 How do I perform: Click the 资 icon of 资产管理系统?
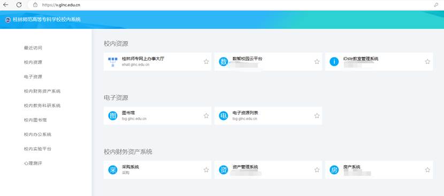click(x=224, y=170)
